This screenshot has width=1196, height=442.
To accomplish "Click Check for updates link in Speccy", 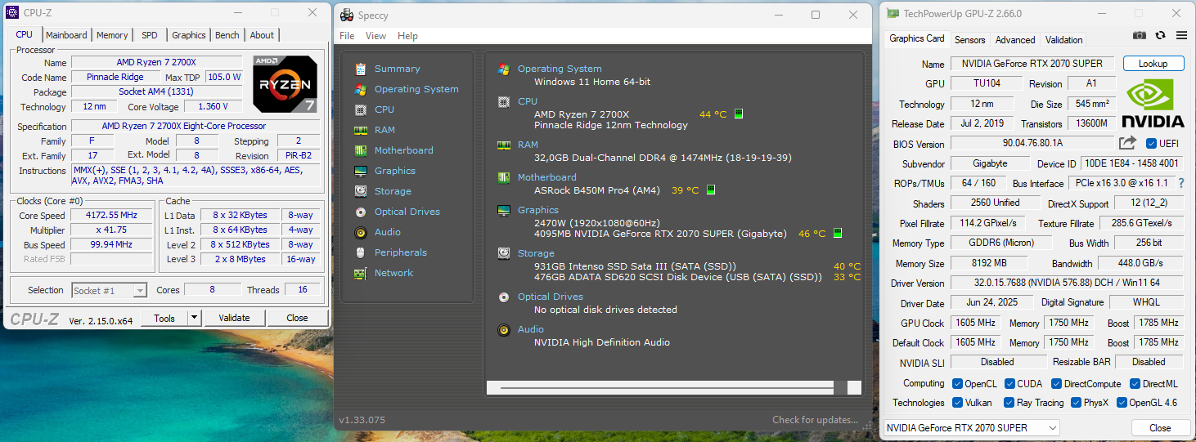I will coord(815,420).
